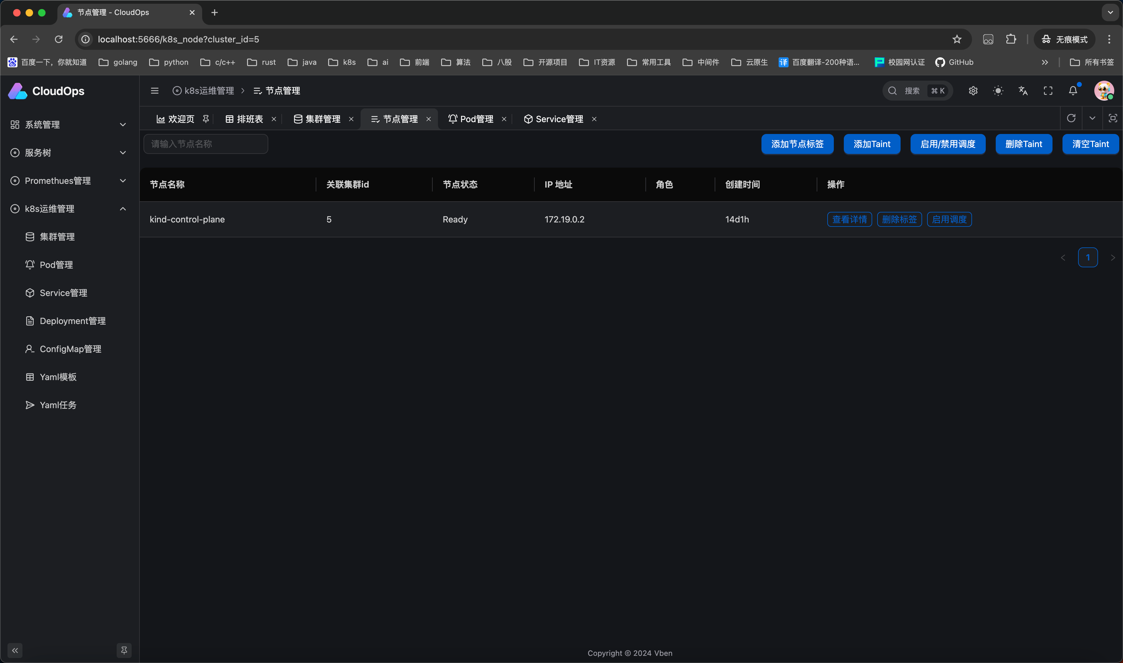Open Chrome three-dot menu
The width and height of the screenshot is (1123, 663).
pyautogui.click(x=1109, y=39)
